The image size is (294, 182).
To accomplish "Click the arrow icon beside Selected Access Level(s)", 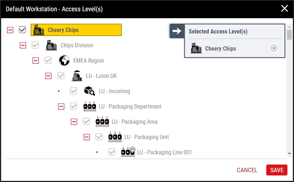I will click(x=177, y=31).
